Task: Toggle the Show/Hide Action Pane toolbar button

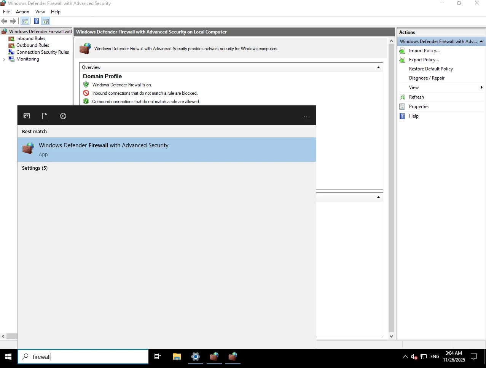Action: [x=46, y=21]
